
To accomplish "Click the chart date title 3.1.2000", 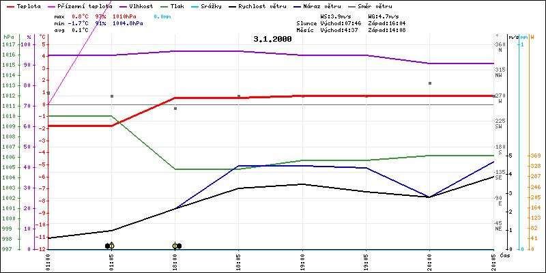I will pyautogui.click(x=272, y=39).
